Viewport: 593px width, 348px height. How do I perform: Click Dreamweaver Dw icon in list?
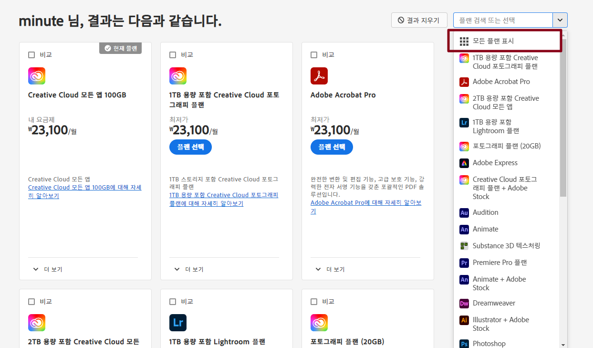point(464,304)
